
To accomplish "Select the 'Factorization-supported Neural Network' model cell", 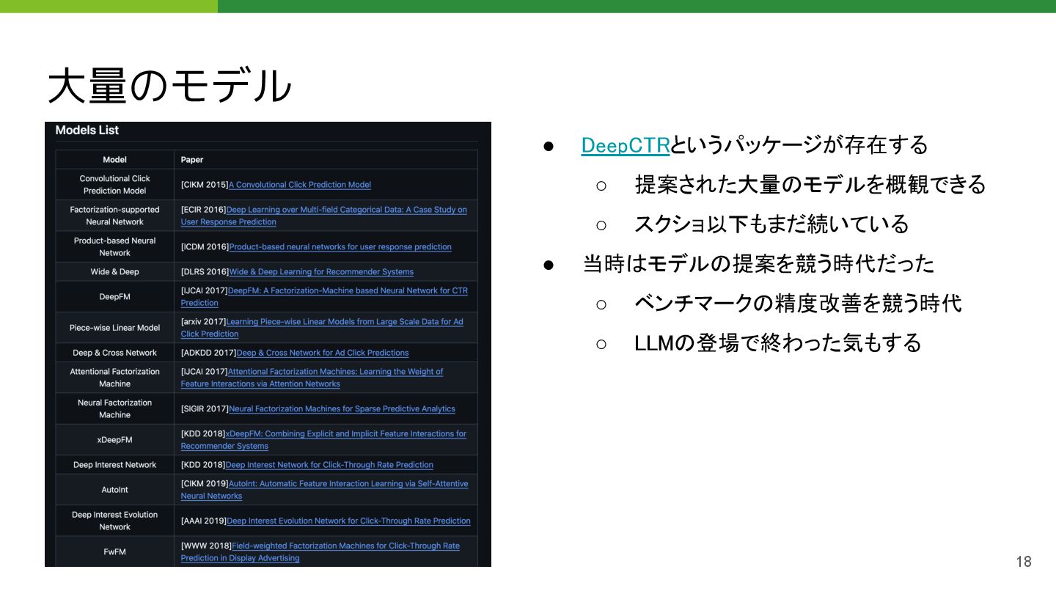I will (115, 216).
